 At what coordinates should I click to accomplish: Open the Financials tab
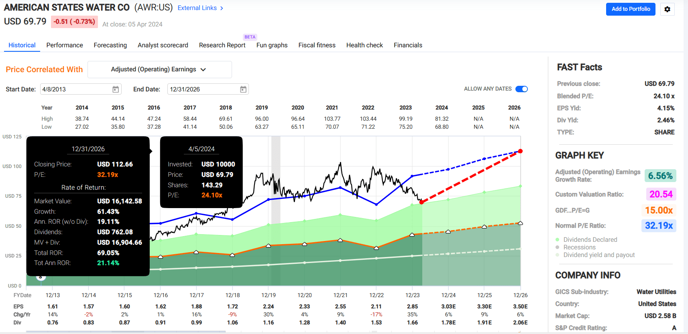tap(408, 45)
